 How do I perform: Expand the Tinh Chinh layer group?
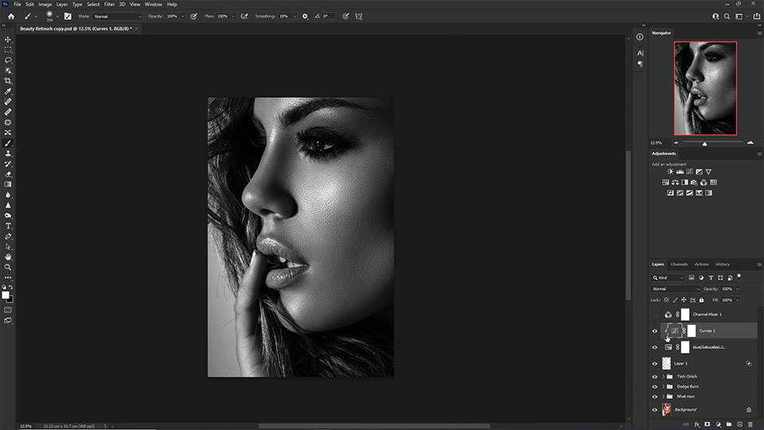click(x=664, y=376)
